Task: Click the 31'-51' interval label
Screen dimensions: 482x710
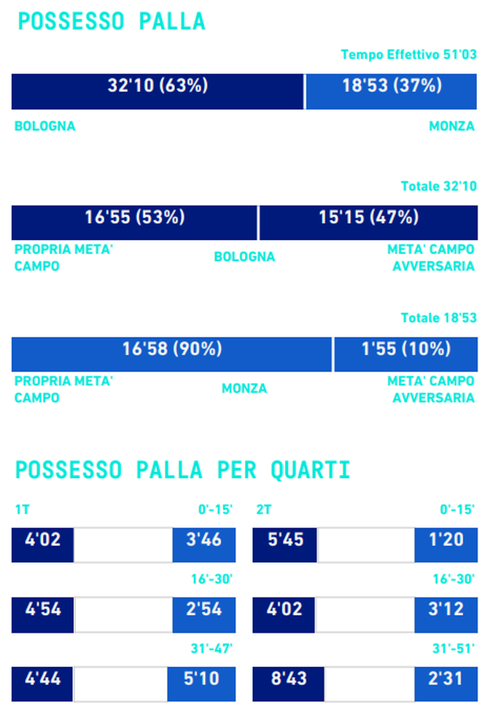Action: pos(454,648)
